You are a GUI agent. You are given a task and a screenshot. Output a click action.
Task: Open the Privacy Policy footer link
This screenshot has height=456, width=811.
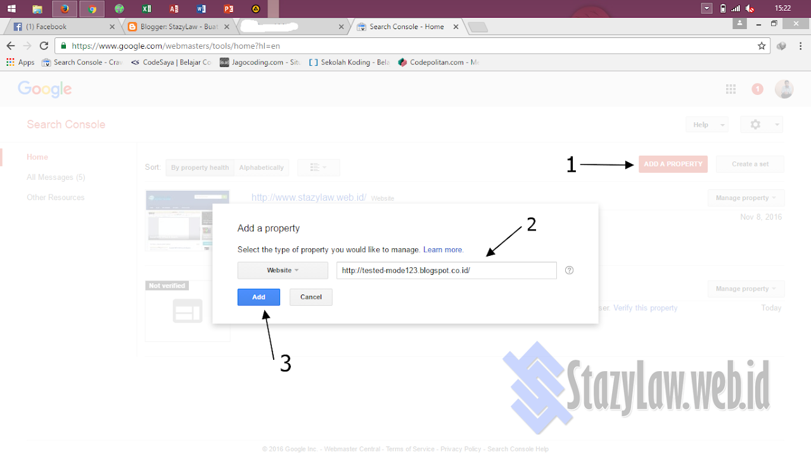pos(461,449)
